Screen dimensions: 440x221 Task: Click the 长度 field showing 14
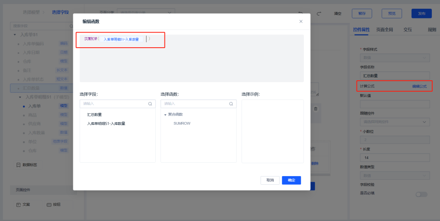click(395, 158)
